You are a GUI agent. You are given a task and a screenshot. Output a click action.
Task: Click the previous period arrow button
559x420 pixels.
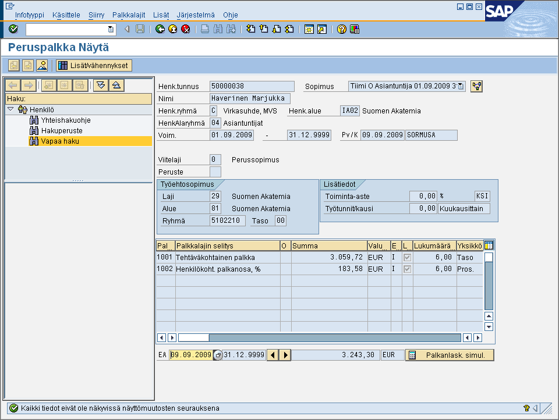[x=273, y=355]
